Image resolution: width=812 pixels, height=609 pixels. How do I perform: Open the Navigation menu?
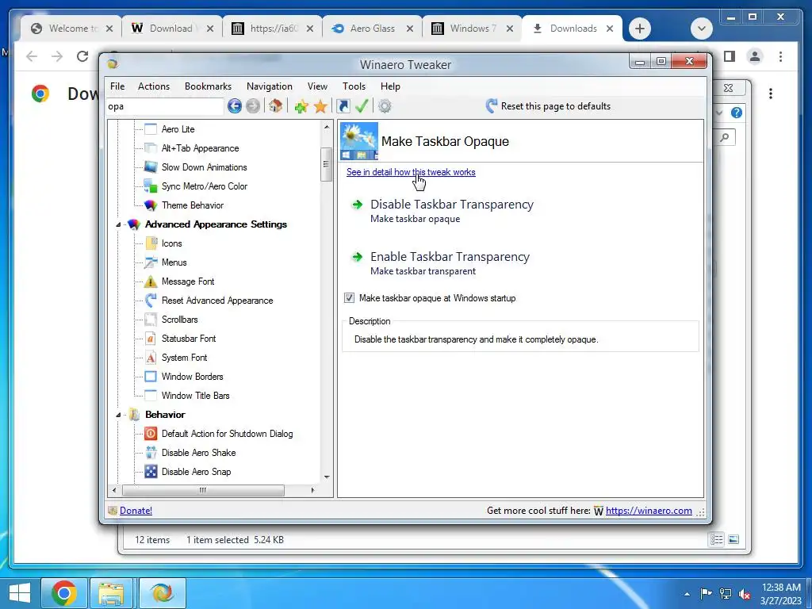tap(270, 86)
